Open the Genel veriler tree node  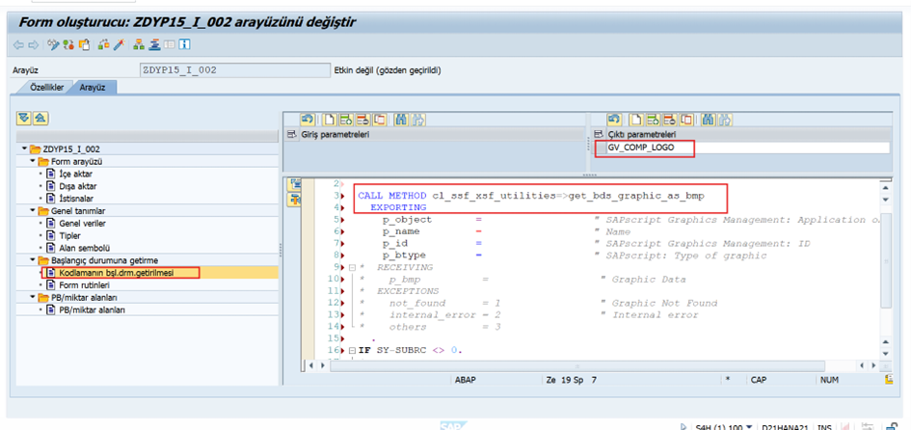[82, 223]
